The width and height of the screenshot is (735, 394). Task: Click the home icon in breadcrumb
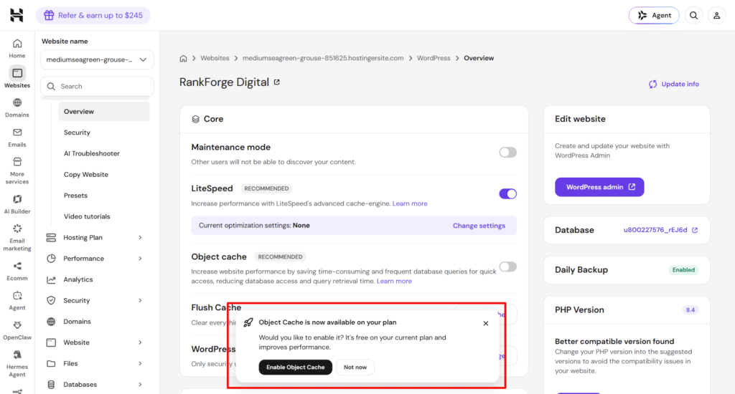[x=183, y=58]
